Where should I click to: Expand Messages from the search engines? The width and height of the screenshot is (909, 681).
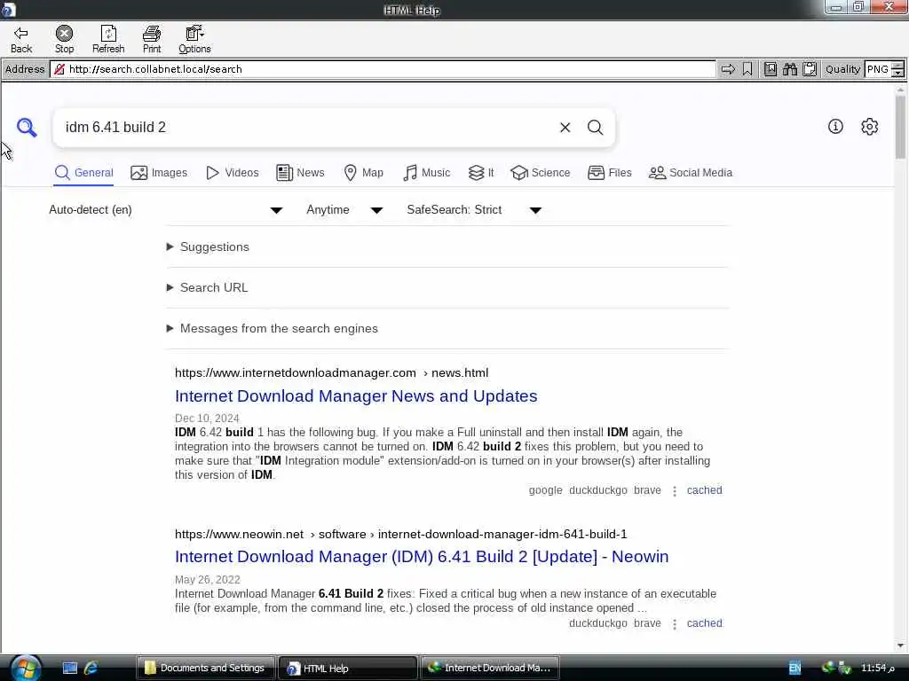coord(273,328)
